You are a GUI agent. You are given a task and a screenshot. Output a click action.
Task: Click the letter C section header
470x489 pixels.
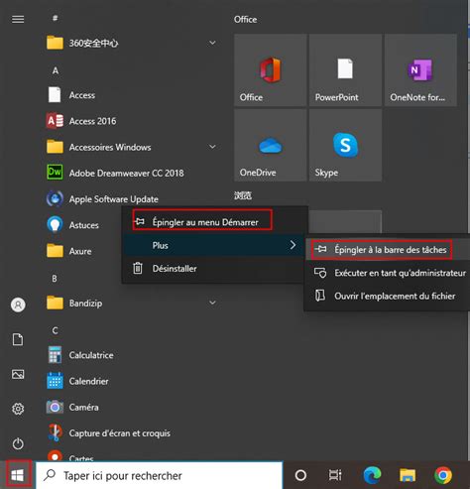[x=55, y=330]
